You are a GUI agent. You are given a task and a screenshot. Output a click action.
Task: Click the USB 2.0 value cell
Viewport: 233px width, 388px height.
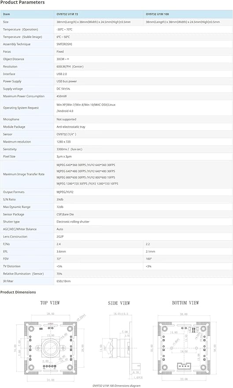[x=62, y=74]
